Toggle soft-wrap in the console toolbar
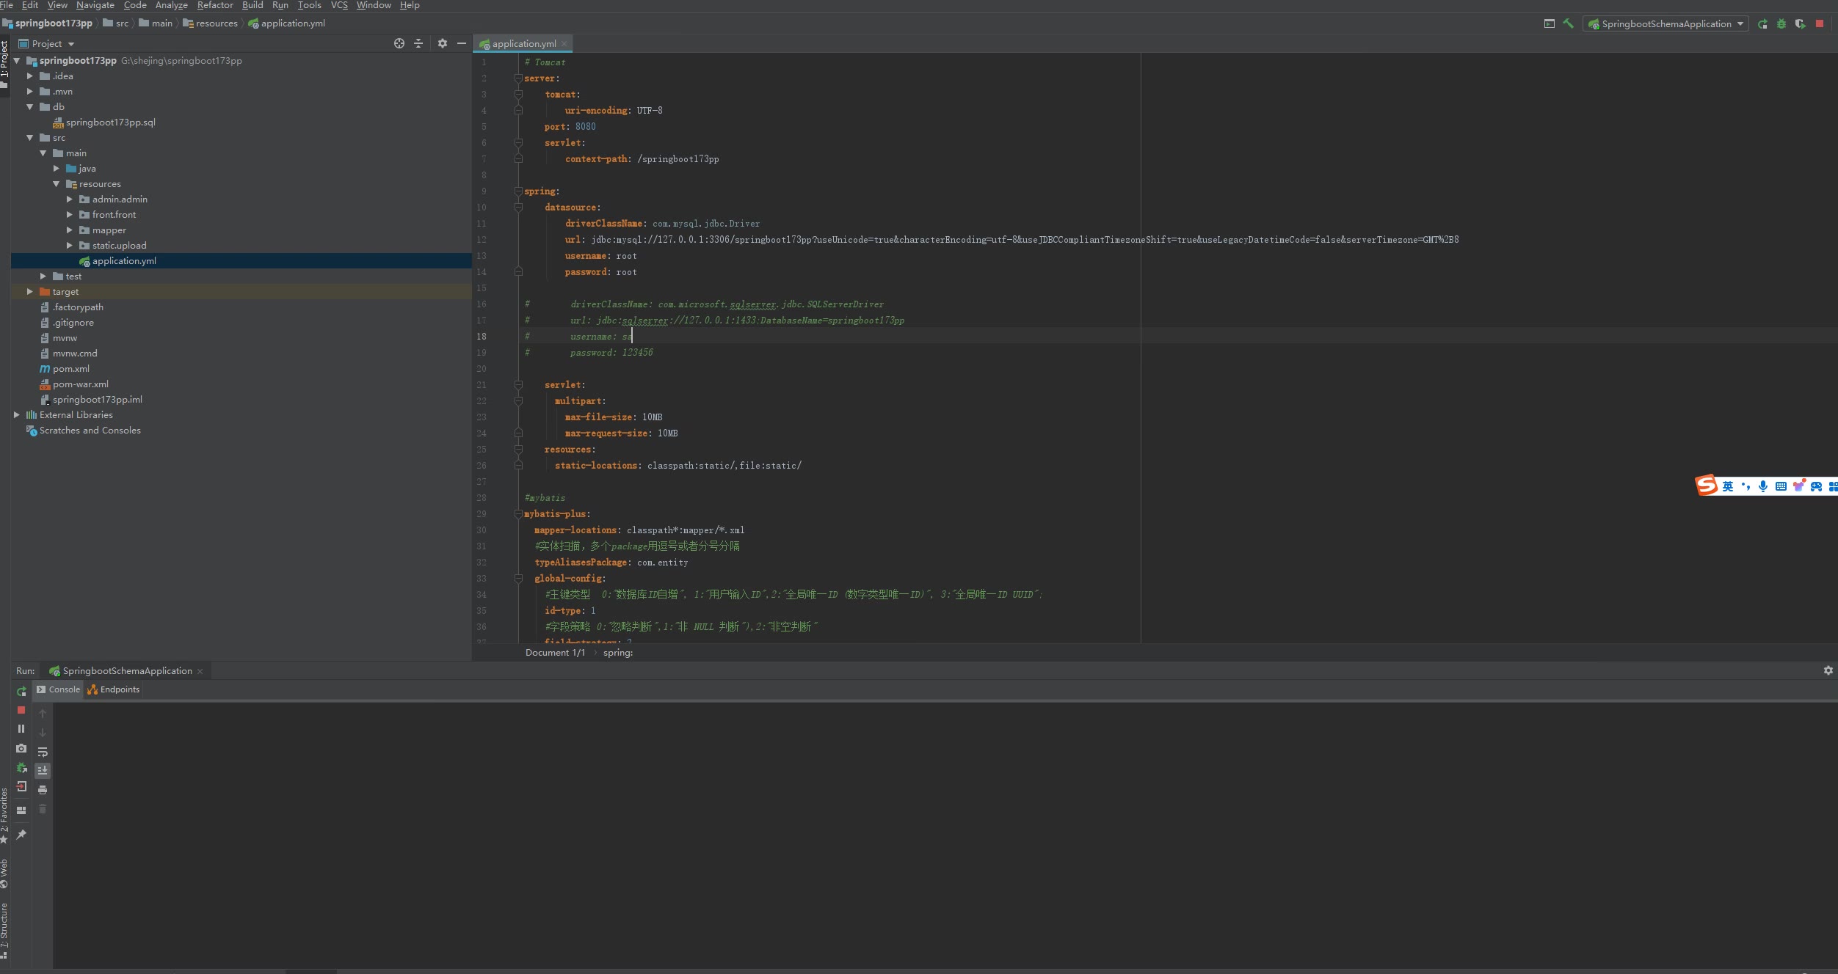This screenshot has height=974, width=1838. 43,751
